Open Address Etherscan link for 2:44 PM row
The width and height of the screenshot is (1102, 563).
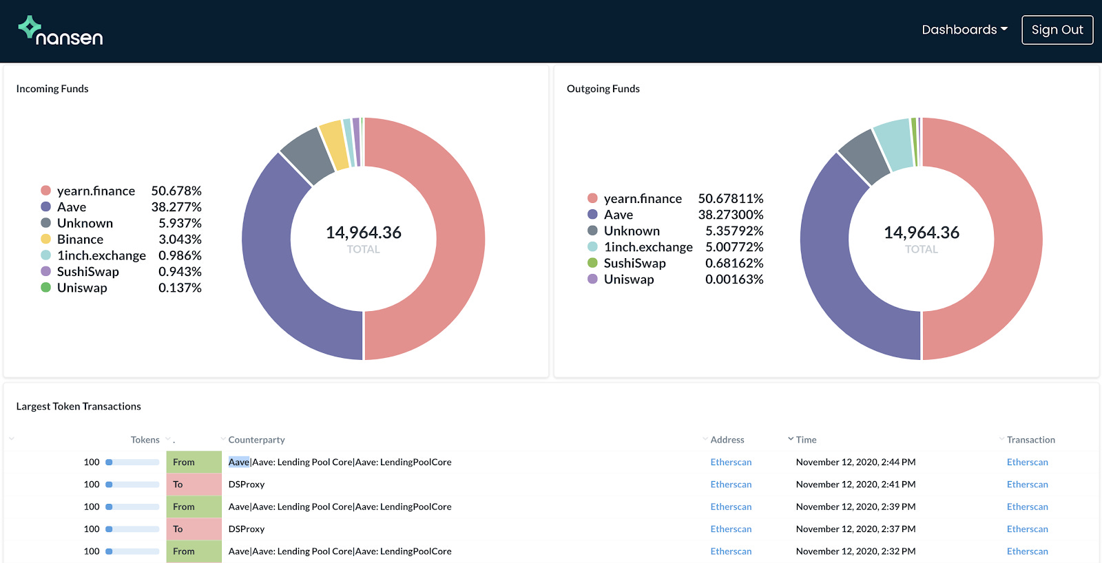(731, 463)
